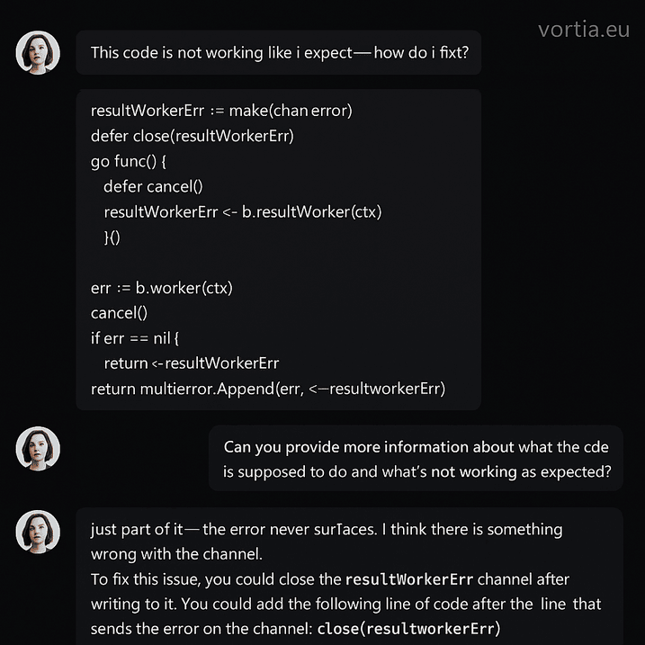Click the standalone "cancel()" code line
Viewport: 645px width, 645px height.
click(119, 313)
